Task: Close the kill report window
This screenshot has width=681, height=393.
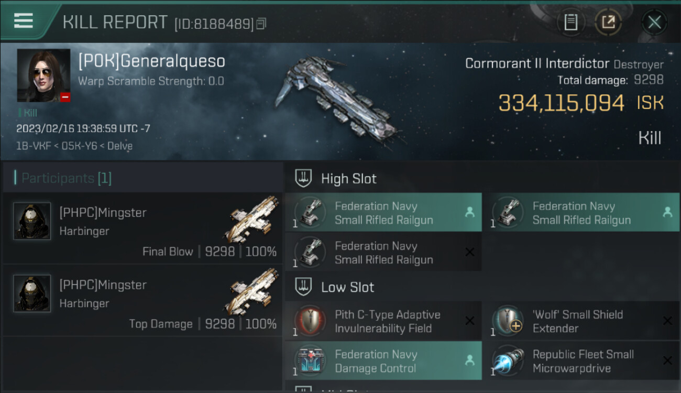Action: coord(654,22)
